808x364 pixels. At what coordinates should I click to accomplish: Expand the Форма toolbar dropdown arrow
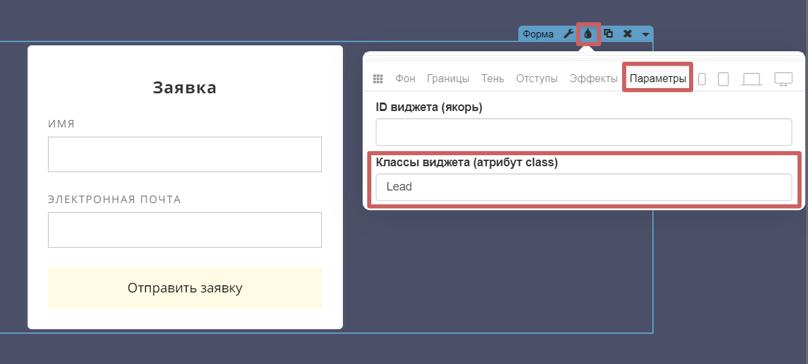646,34
